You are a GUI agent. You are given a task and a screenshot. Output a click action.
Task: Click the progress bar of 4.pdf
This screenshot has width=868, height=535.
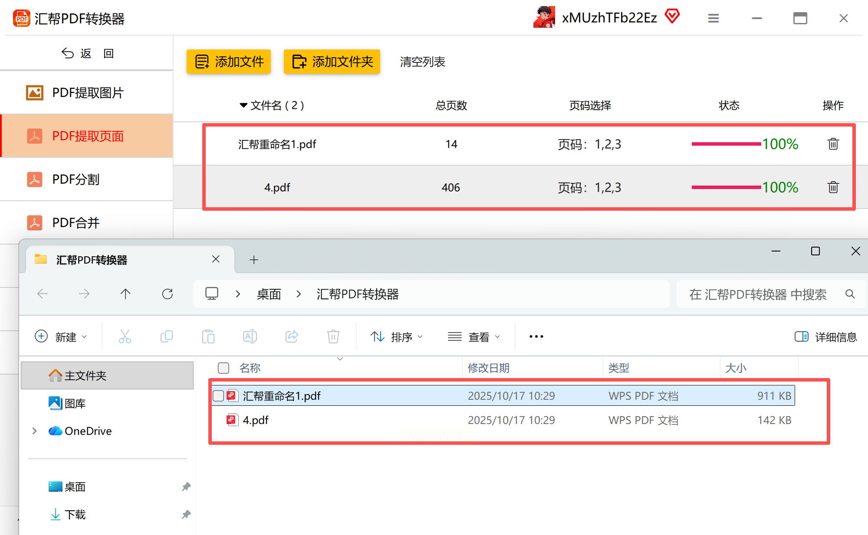point(726,187)
